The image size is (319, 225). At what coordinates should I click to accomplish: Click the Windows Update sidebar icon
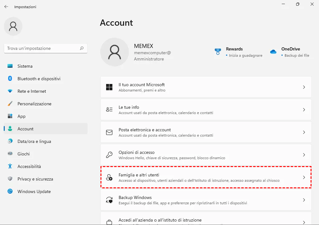click(x=10, y=191)
